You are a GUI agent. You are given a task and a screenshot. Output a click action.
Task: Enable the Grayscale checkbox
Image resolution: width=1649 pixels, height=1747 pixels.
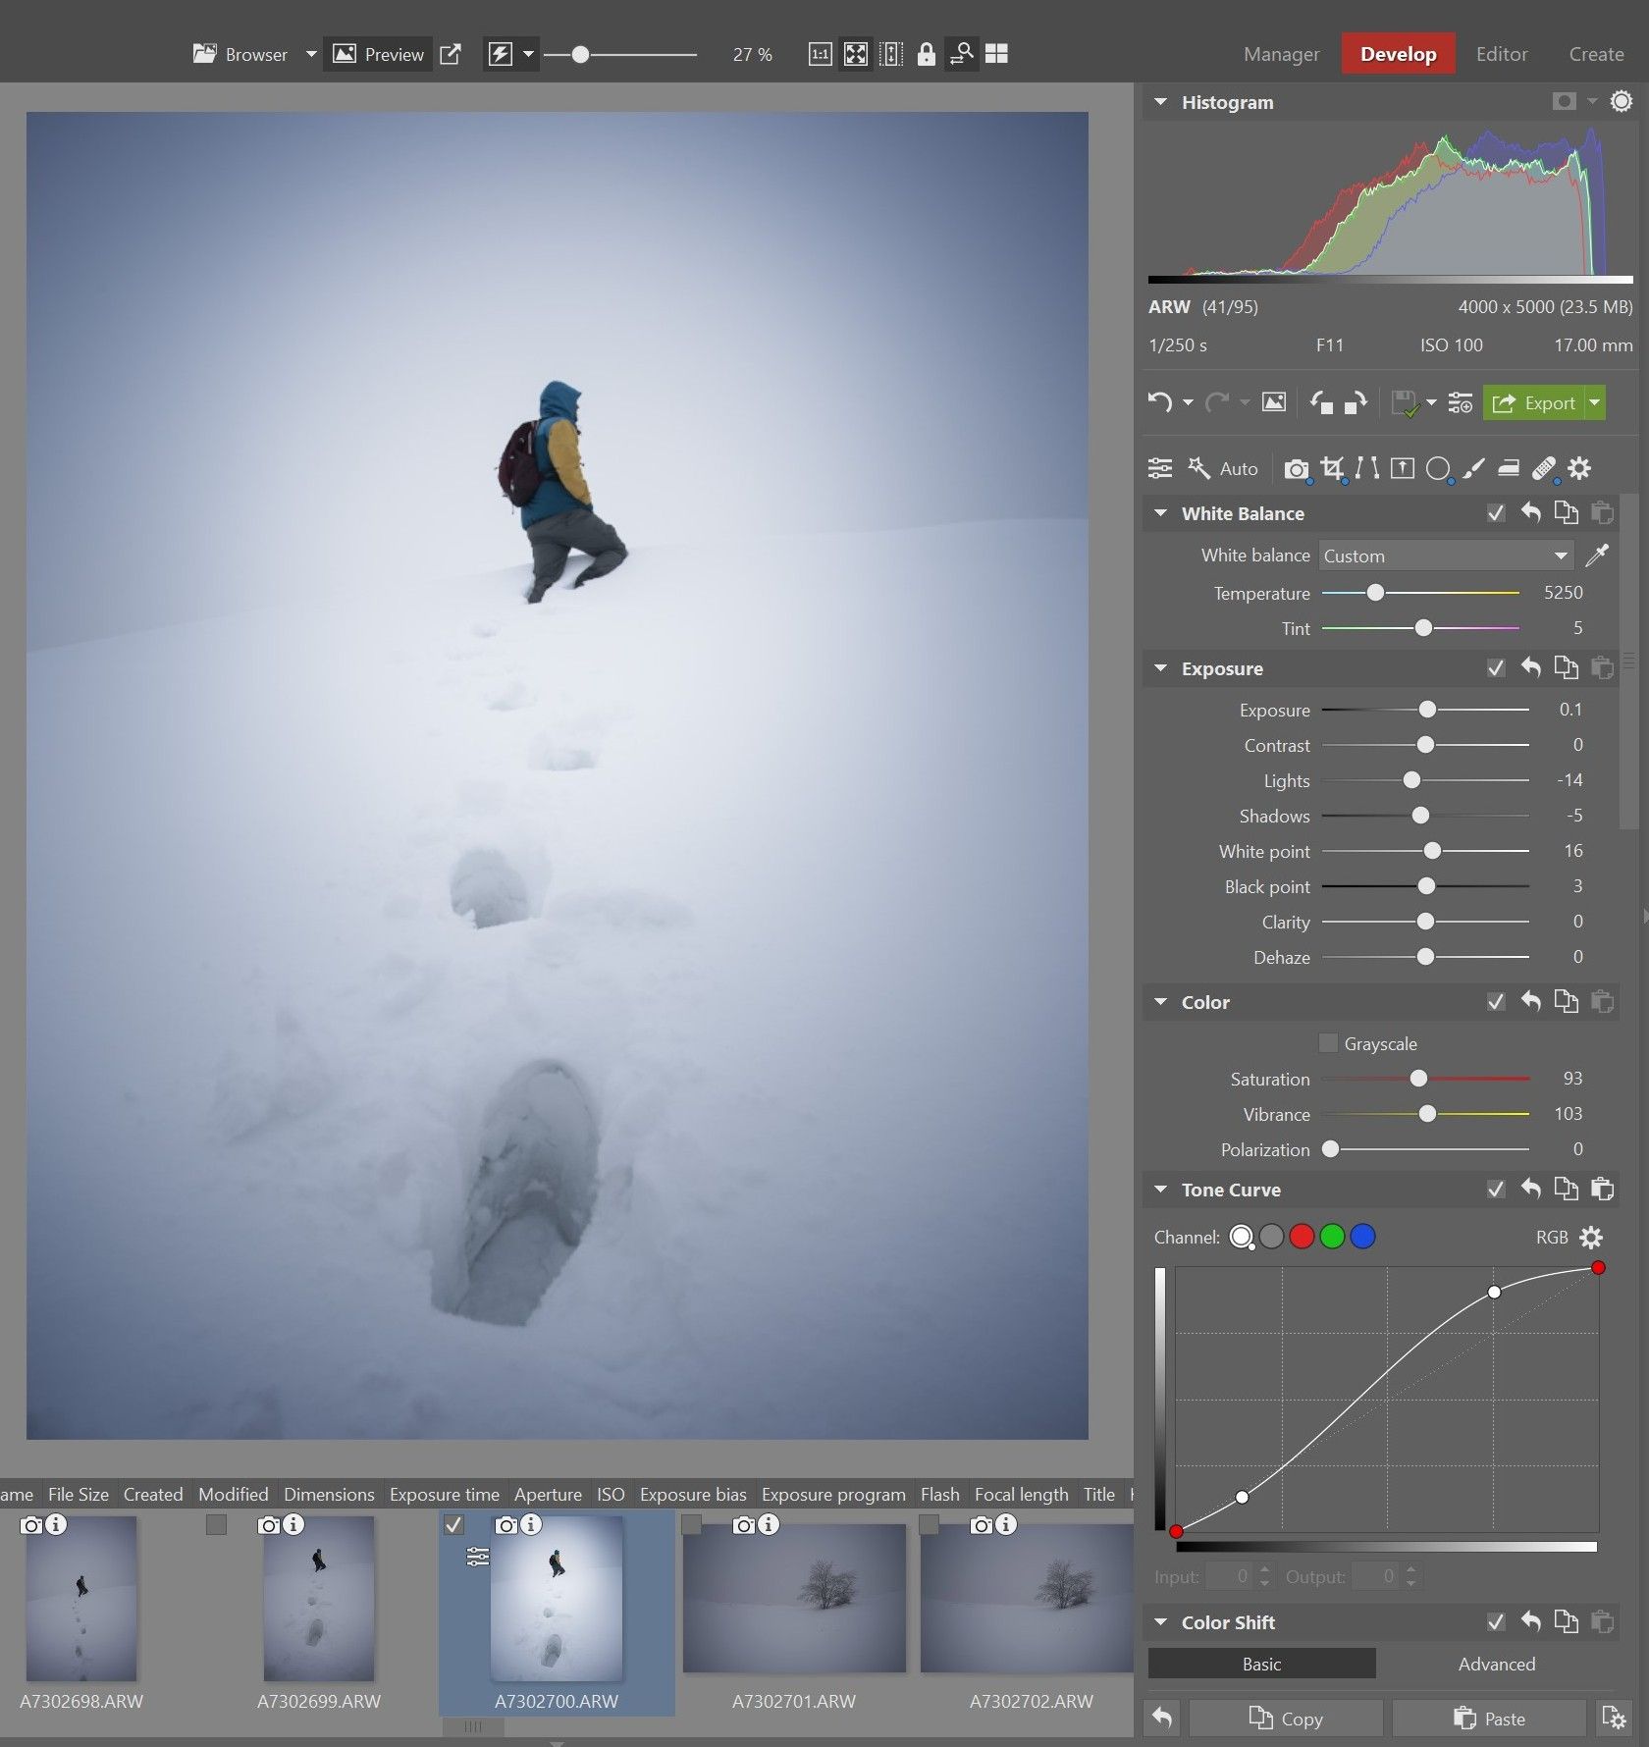pos(1328,1043)
